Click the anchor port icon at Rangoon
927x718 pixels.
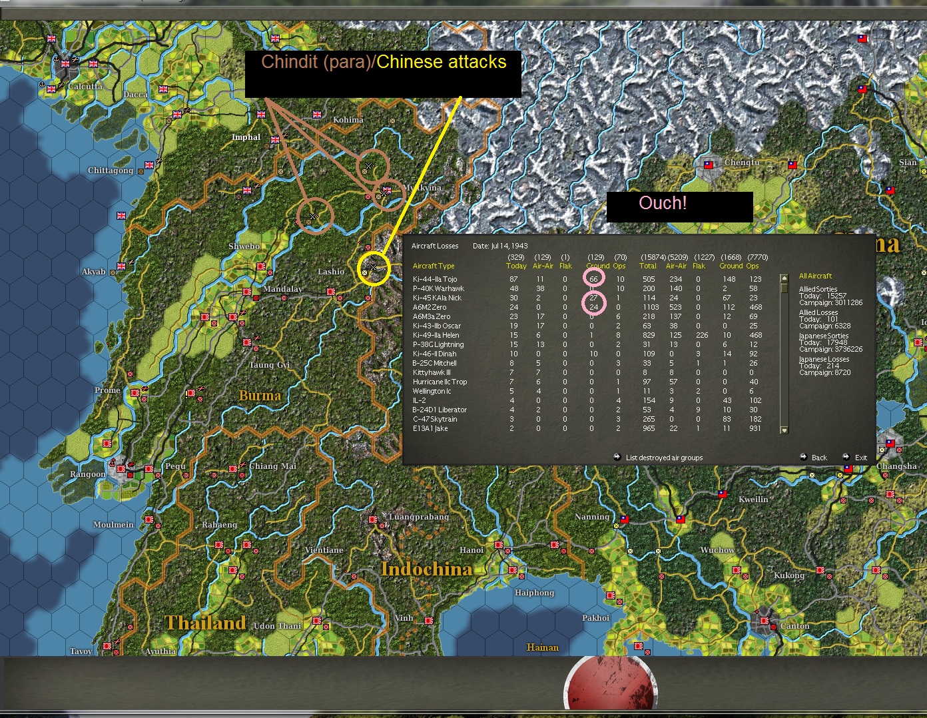pos(112,462)
